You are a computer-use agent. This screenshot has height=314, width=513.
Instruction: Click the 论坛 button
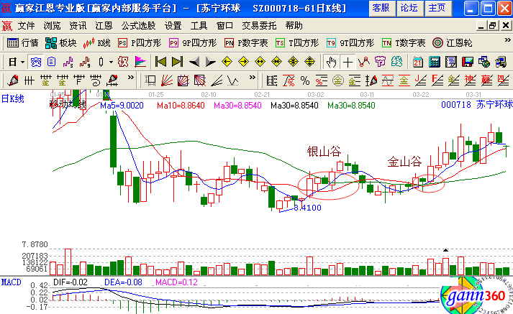coord(408,8)
